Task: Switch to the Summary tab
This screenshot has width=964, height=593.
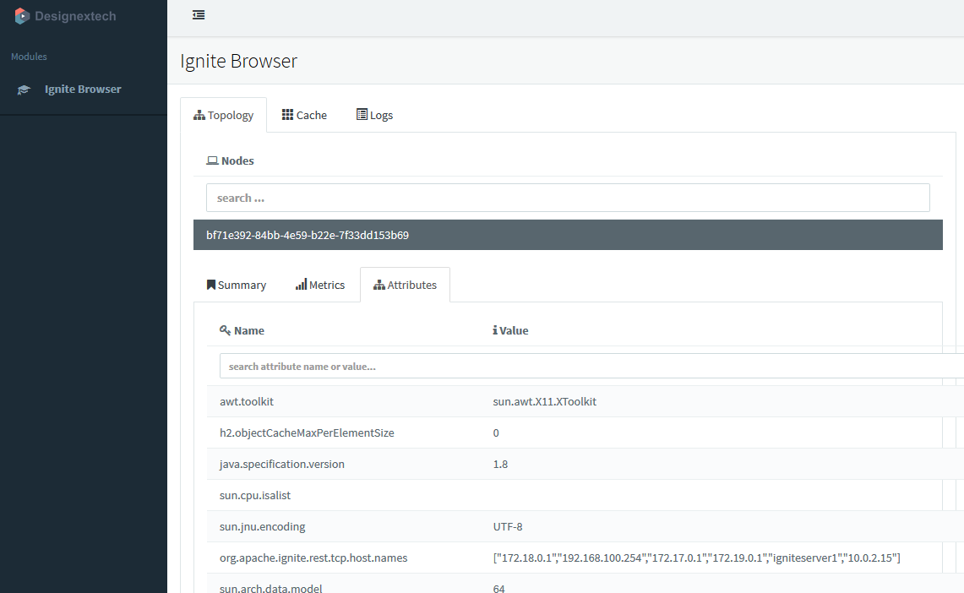Action: pos(236,286)
